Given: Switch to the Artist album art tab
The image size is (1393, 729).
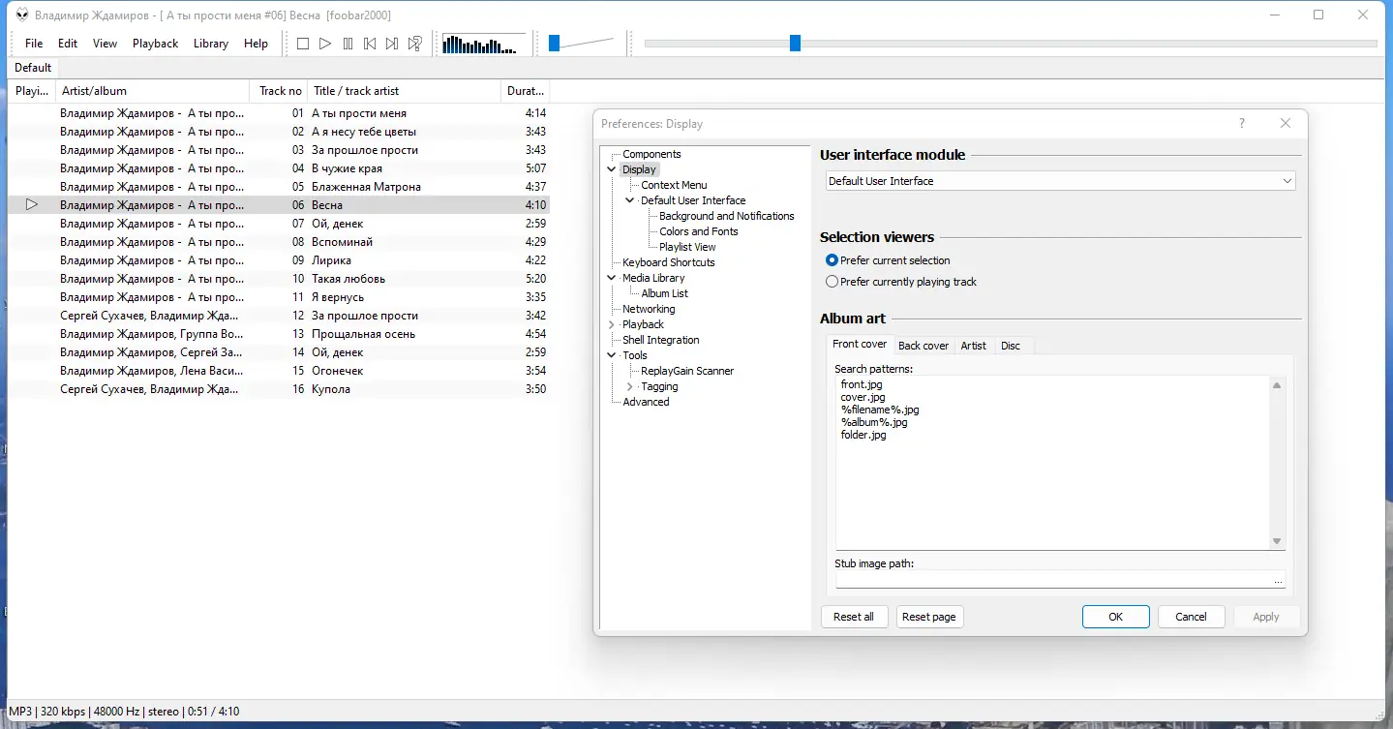Looking at the screenshot, I should coord(973,346).
